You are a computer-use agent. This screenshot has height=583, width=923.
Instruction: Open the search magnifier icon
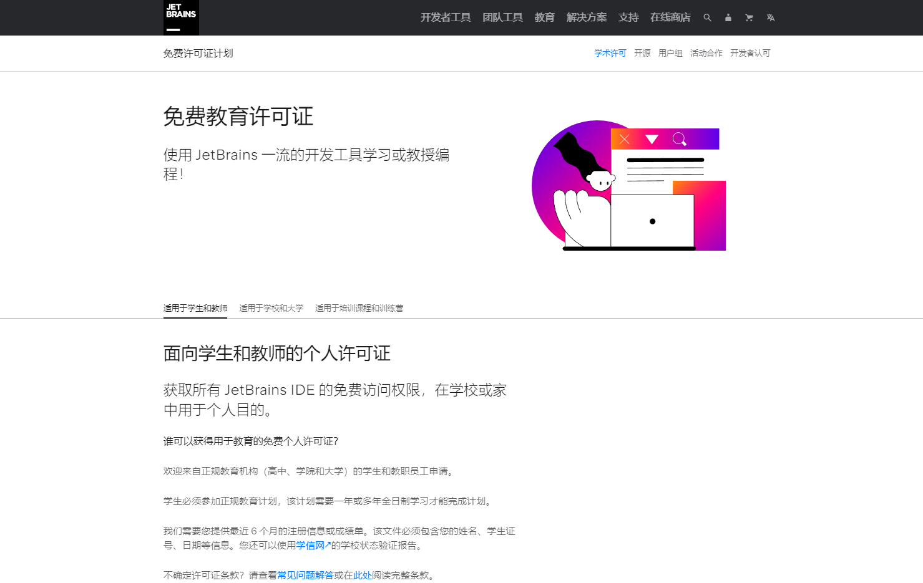(x=707, y=17)
